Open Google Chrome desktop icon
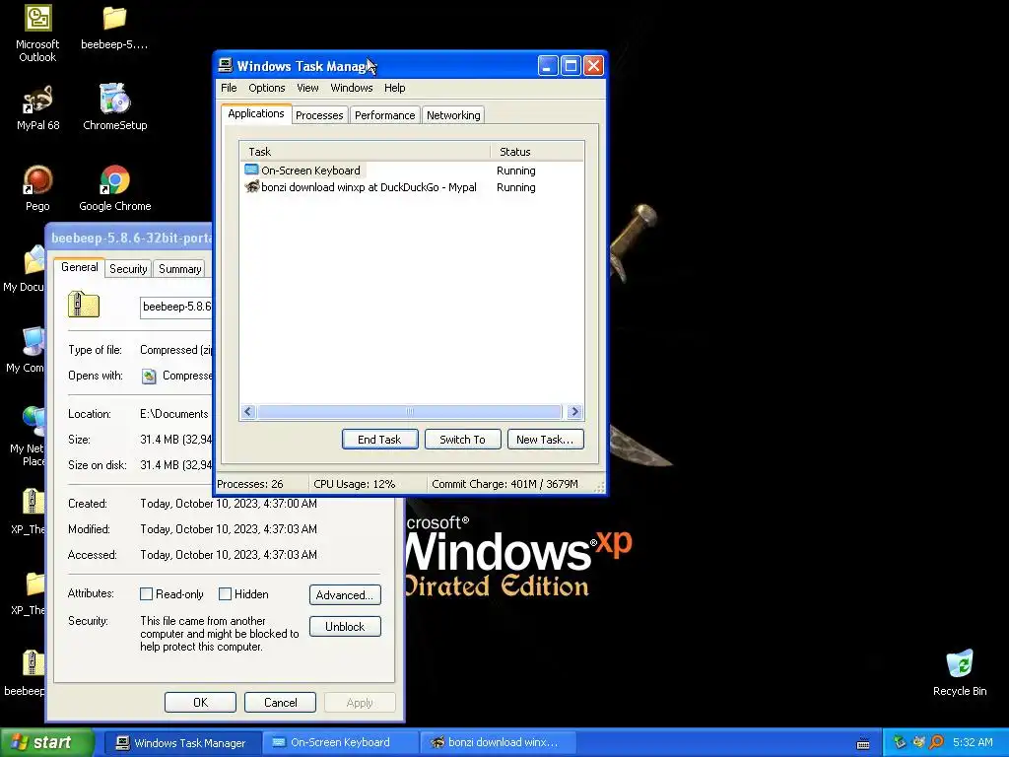The image size is (1009, 757). click(x=114, y=180)
